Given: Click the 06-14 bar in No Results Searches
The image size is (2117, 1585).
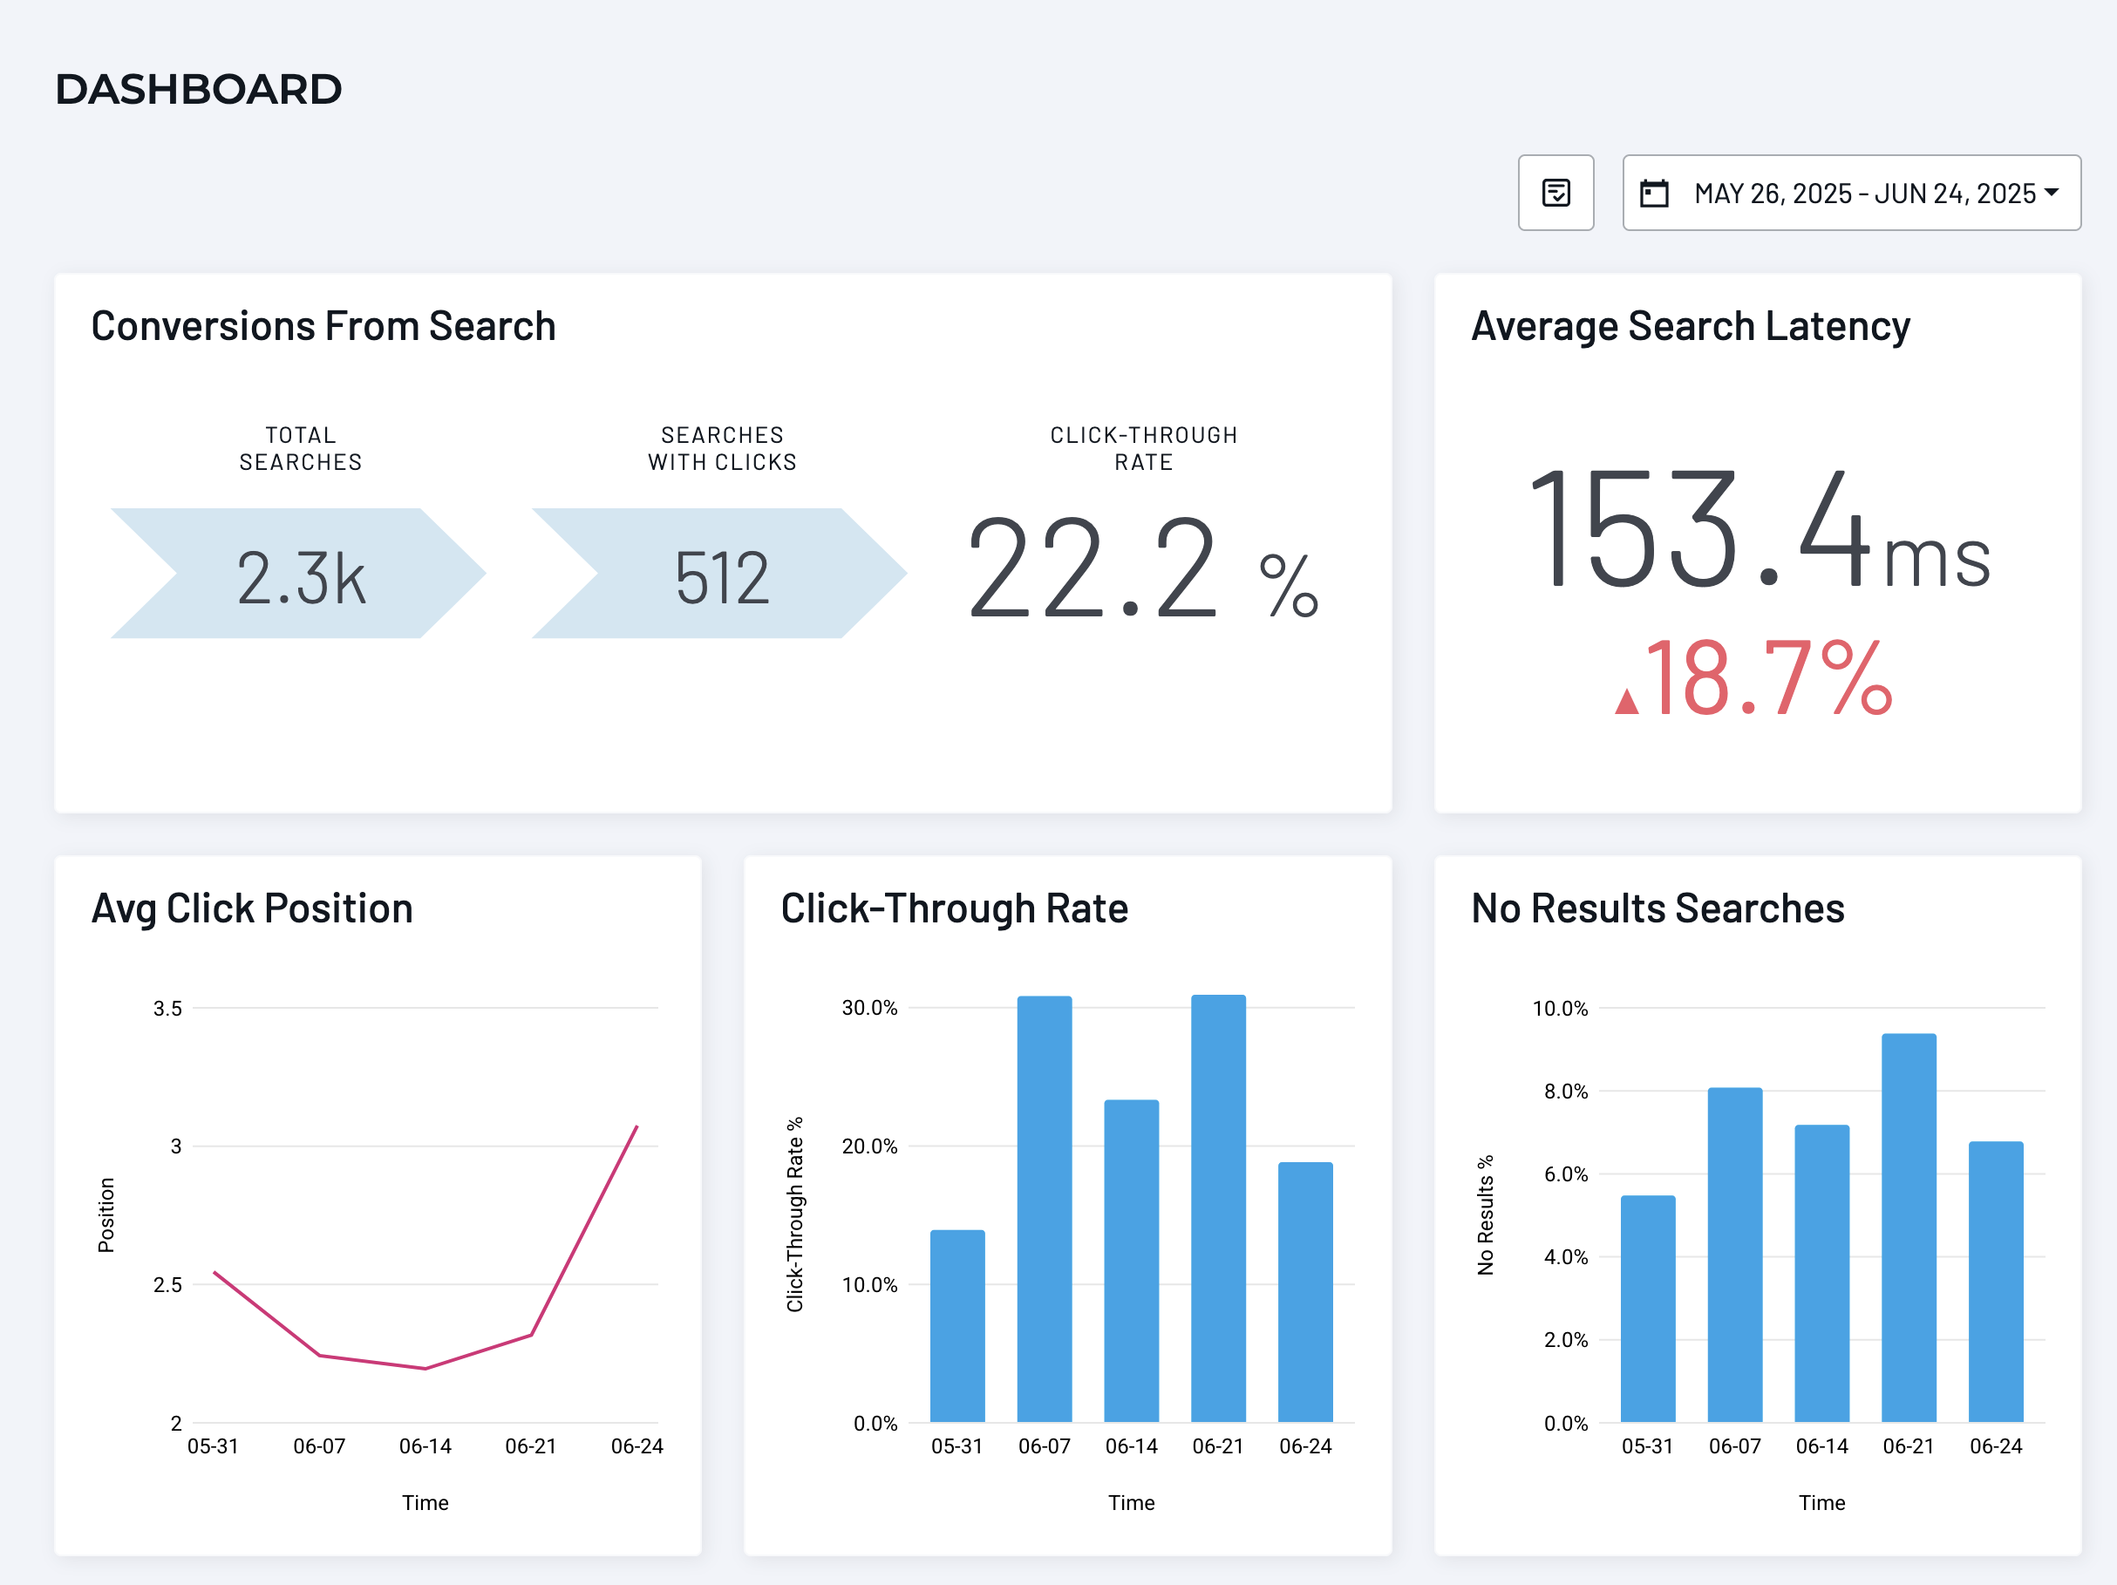Looking at the screenshot, I should [1821, 1273].
